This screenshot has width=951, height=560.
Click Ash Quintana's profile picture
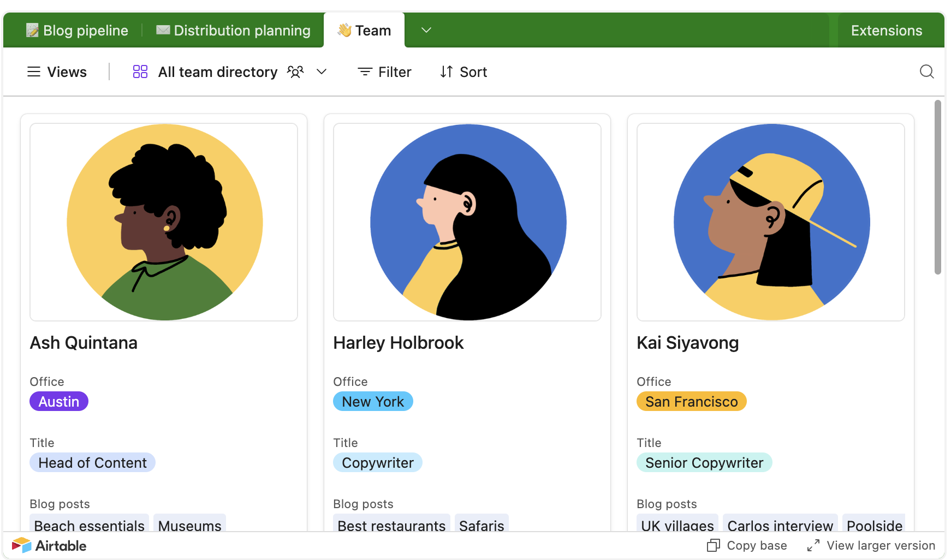click(x=164, y=222)
